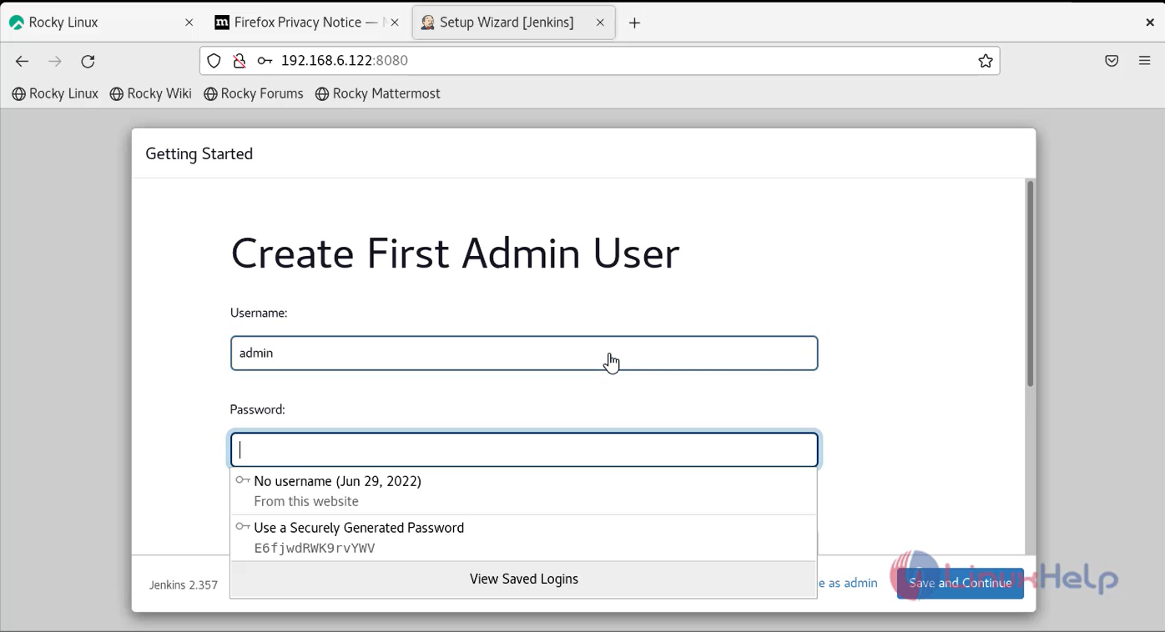Select the Setup Wizard [Jenkins] tab
This screenshot has height=632, width=1165.
[514, 23]
